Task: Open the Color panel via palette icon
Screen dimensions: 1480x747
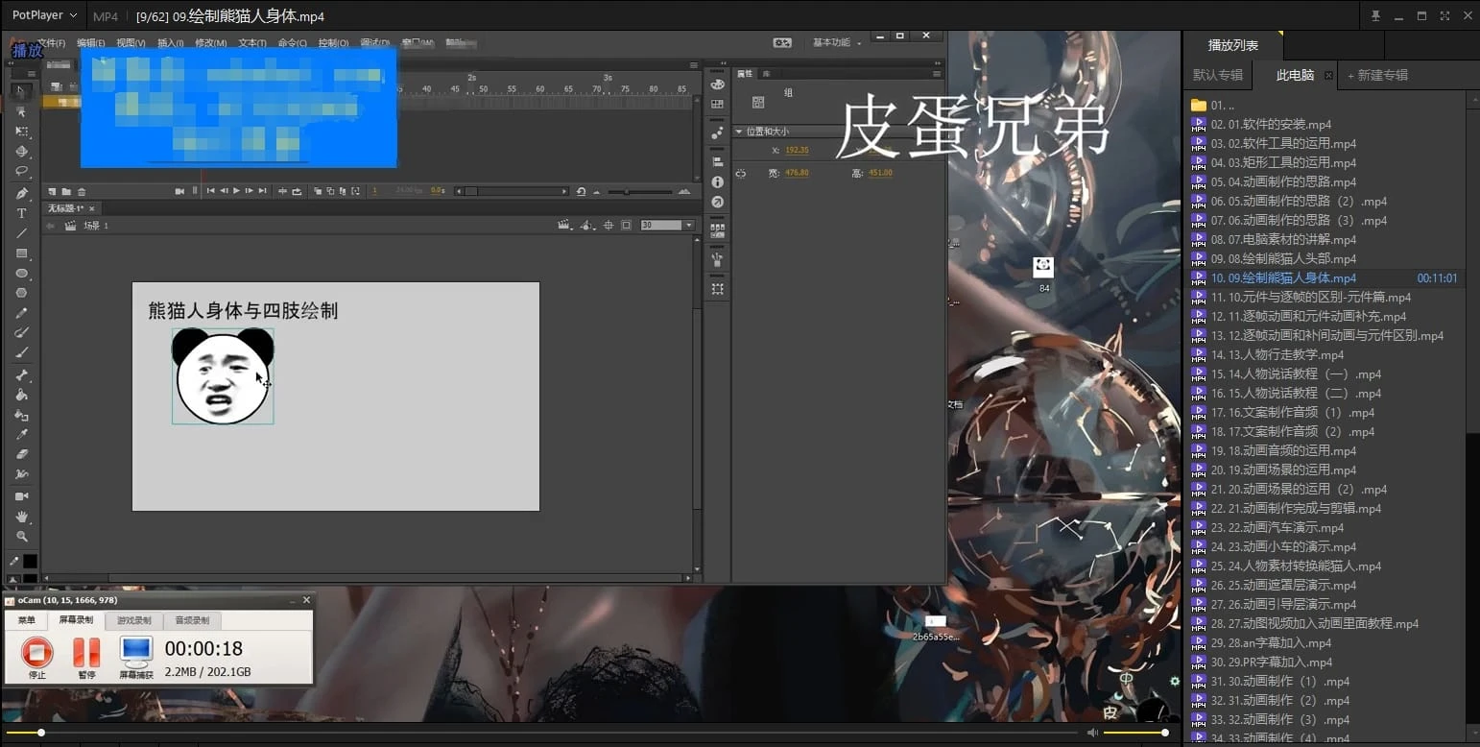Action: tap(718, 84)
